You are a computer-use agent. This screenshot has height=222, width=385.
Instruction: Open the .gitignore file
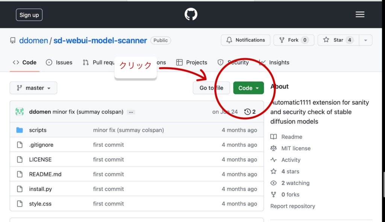41,145
